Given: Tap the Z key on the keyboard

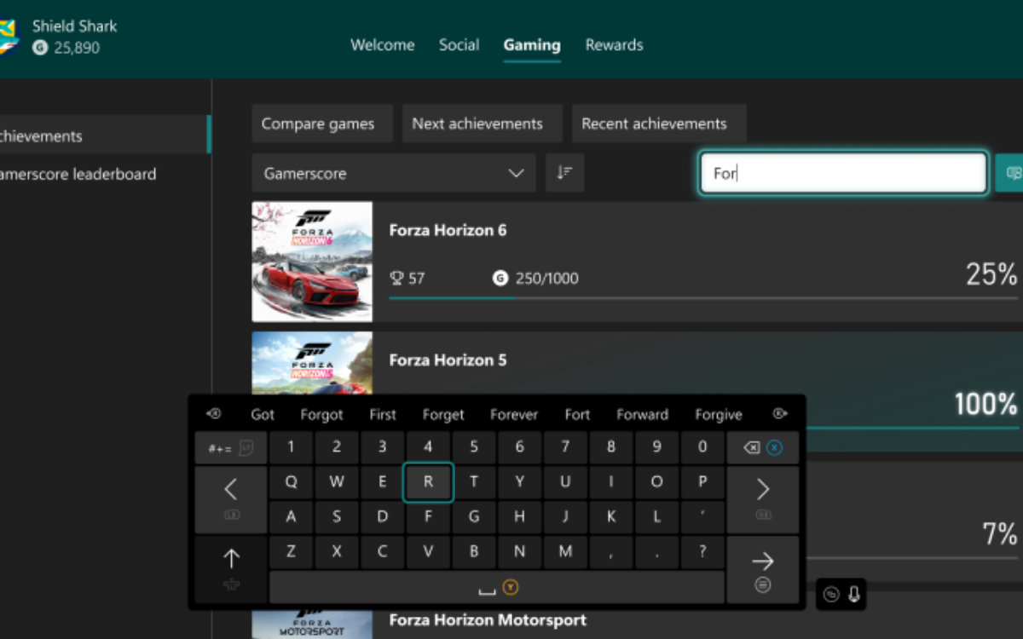Looking at the screenshot, I should tap(292, 552).
